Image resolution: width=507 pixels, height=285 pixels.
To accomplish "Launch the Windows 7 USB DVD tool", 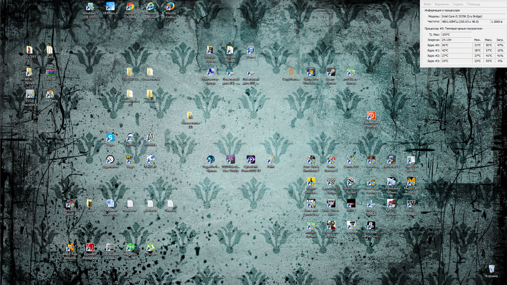I will (90, 10).
